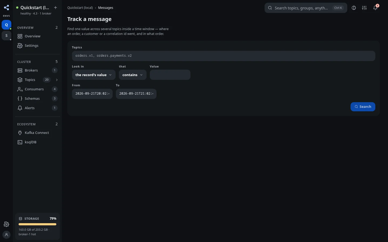Expand the Topics chevron arrow
The image size is (388, 242).
(57, 80)
